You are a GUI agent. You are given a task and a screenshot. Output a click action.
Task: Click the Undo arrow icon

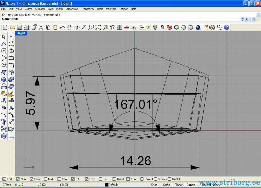(62, 27)
